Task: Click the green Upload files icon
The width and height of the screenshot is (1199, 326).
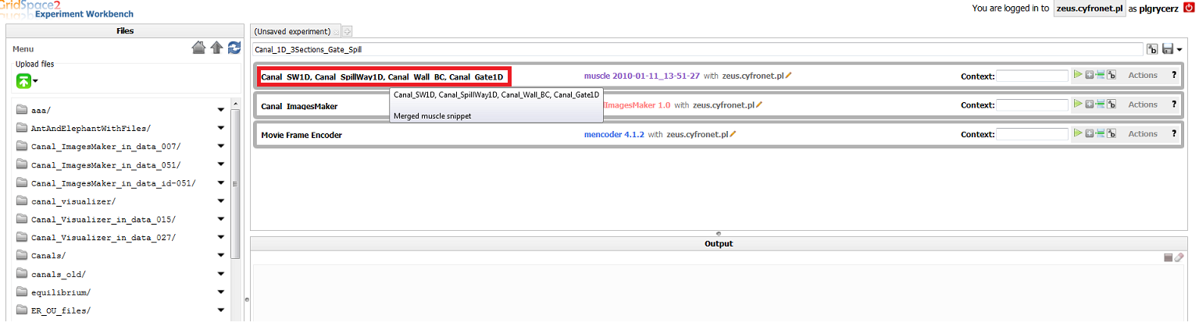Action: point(23,80)
